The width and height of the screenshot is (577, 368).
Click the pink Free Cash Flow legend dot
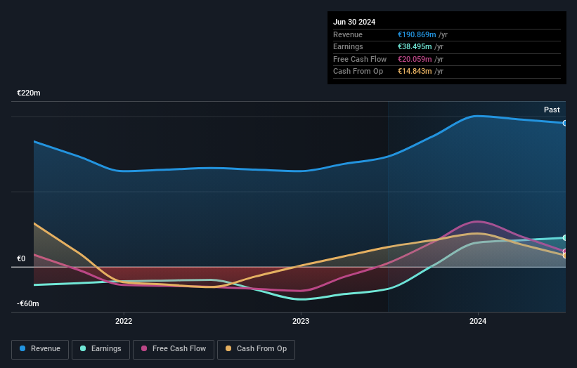[144, 348]
